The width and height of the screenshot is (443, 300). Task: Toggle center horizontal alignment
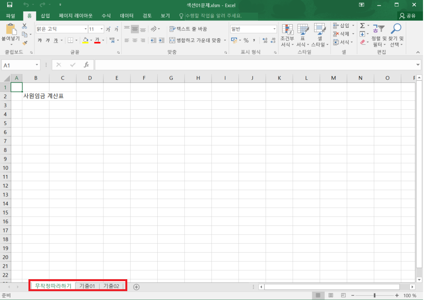[x=135, y=40]
